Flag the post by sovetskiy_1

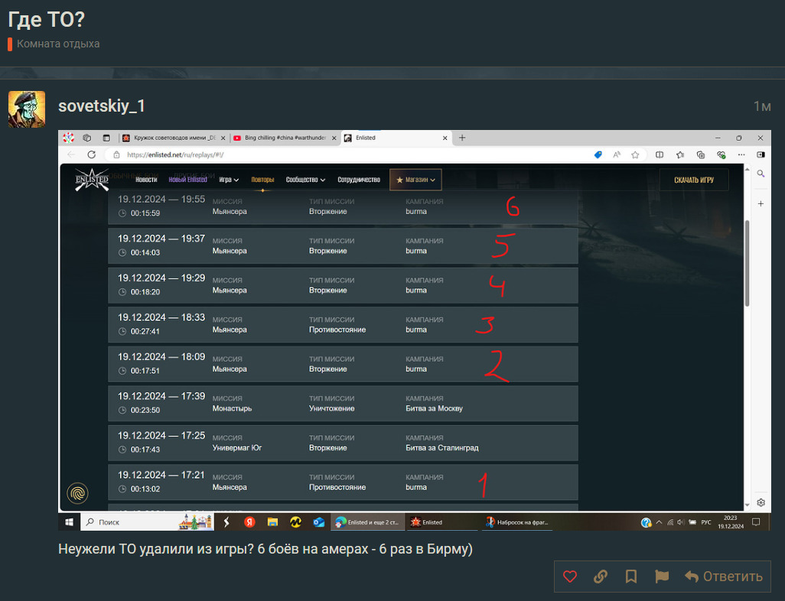[x=661, y=577]
